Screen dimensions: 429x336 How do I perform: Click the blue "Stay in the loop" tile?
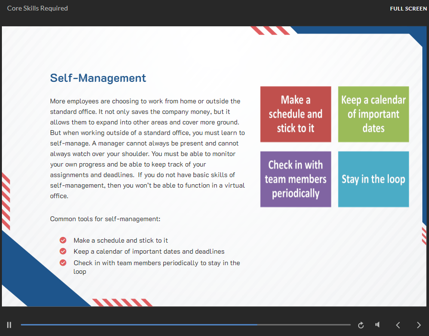click(x=373, y=179)
